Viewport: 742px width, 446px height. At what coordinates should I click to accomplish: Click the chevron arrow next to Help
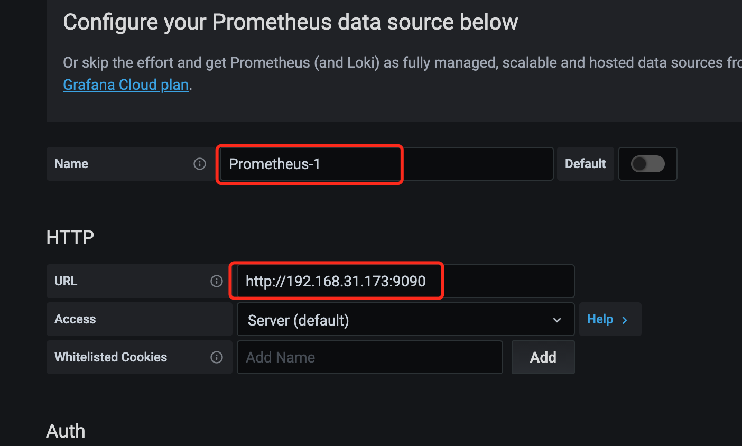(625, 320)
